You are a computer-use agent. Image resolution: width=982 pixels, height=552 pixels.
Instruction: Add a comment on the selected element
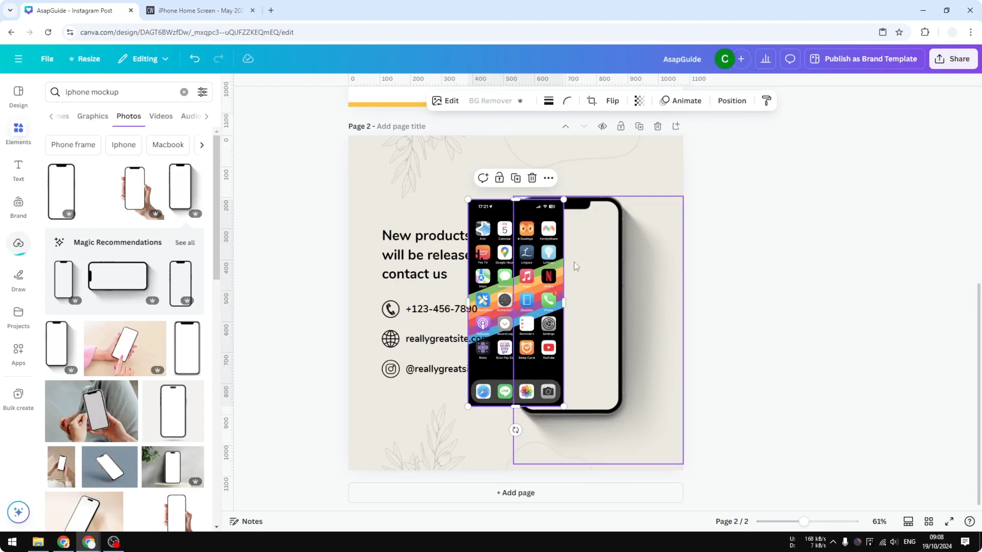[483, 178]
